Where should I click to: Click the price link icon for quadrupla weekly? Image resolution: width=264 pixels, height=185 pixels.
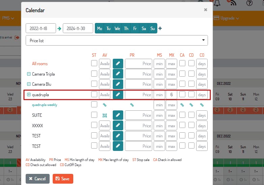tap(132, 105)
